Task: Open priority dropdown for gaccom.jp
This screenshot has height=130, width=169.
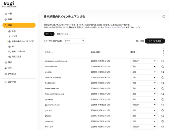Action: click(144, 99)
